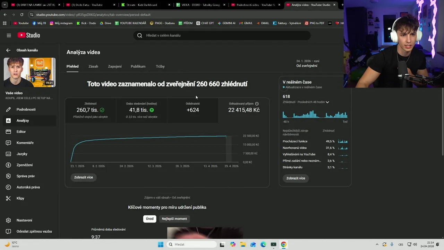
Task: Click Procházecí funkce traffic source row
Action: (315, 141)
